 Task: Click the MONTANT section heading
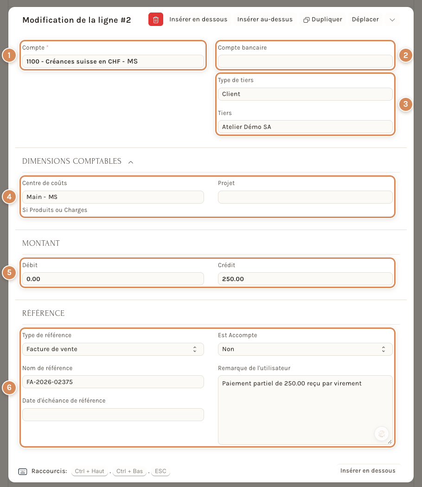tap(41, 243)
